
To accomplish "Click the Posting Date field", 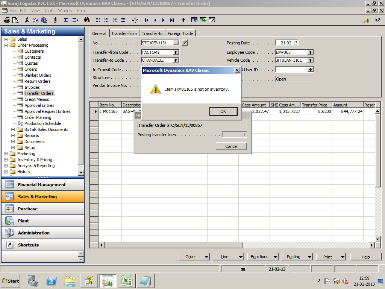I will 287,43.
